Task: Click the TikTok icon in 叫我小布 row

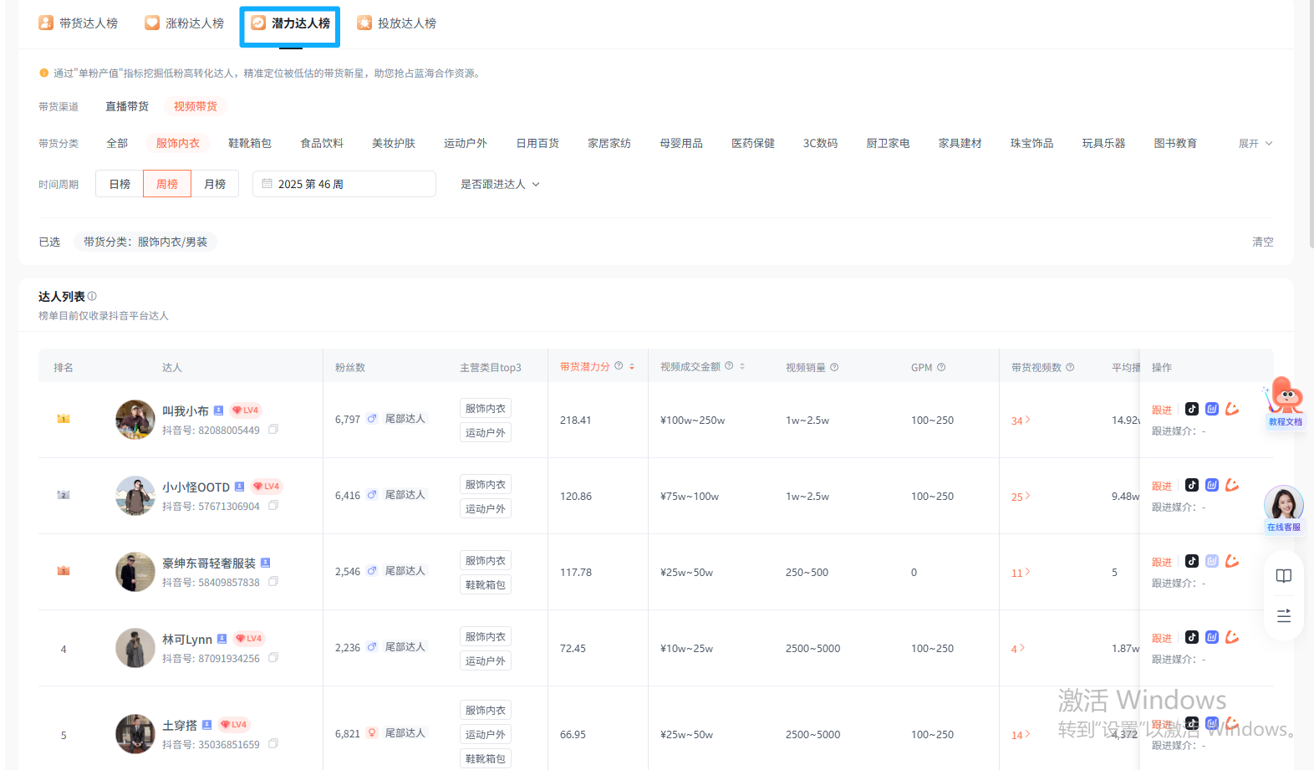Action: pos(1192,409)
